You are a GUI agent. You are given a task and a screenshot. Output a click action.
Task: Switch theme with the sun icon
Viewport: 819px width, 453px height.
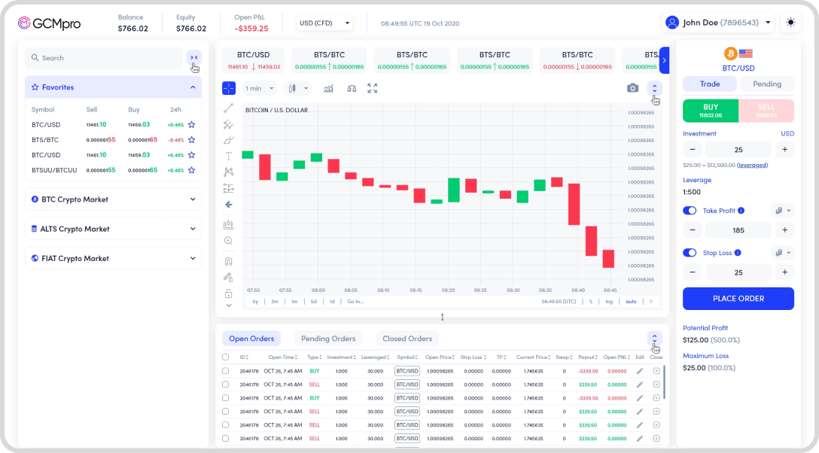[790, 23]
